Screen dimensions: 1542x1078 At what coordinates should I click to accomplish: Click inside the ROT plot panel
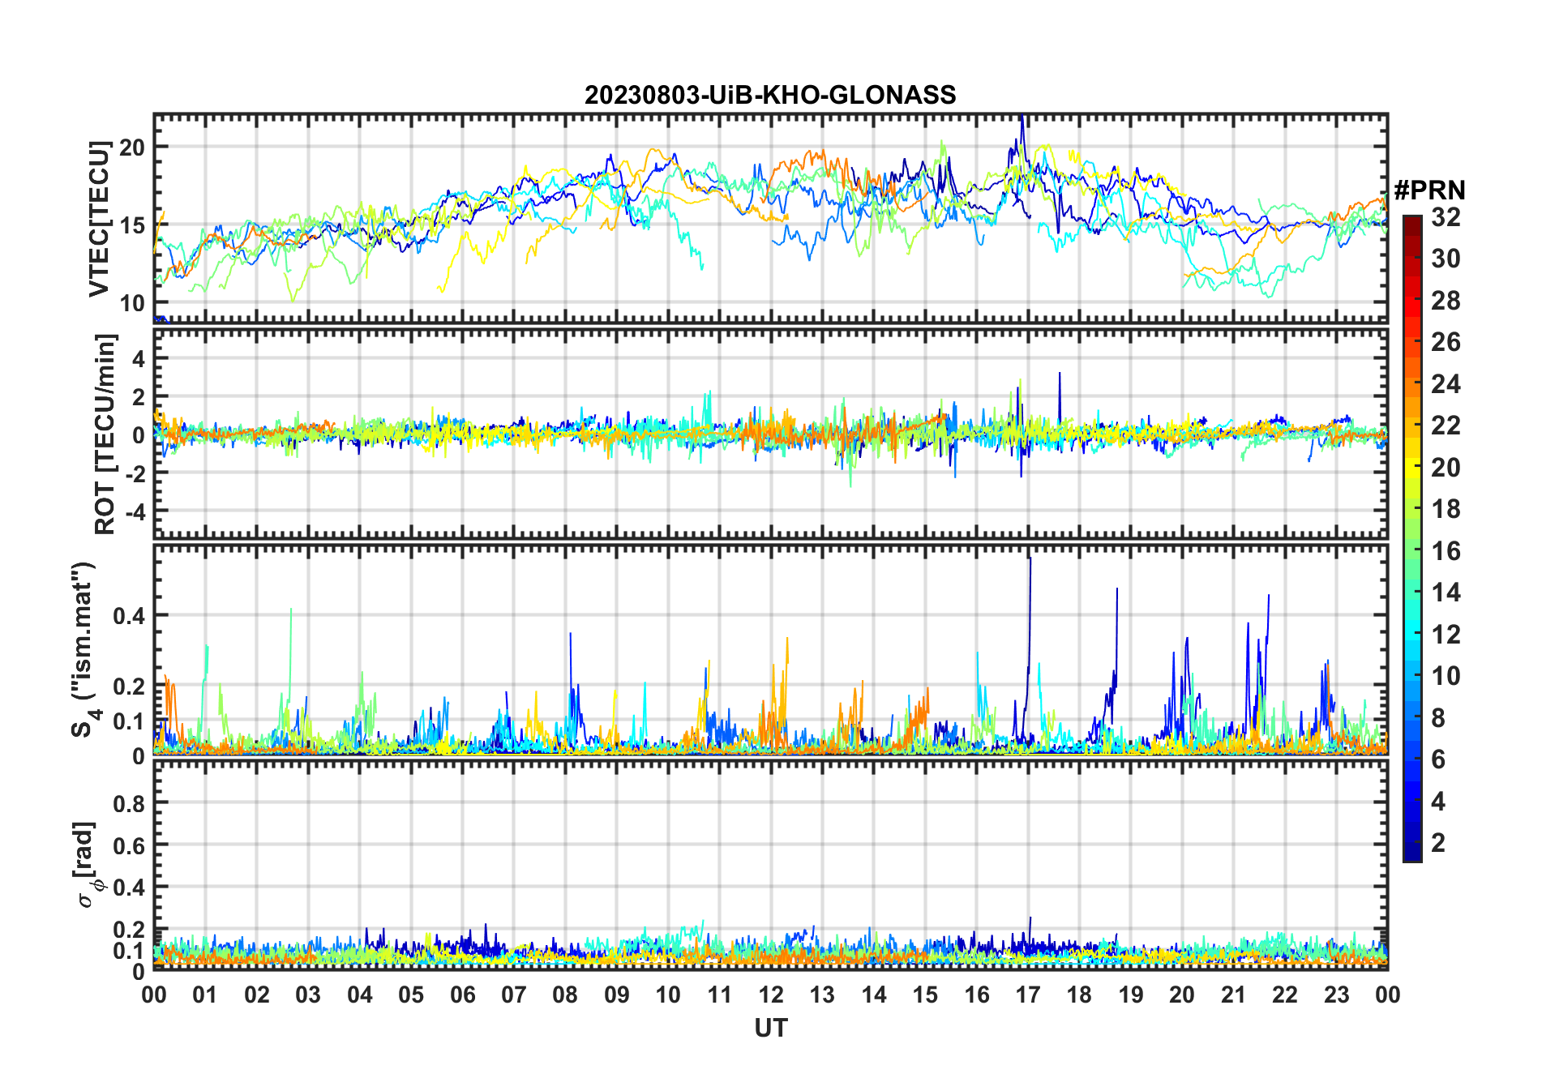[770, 434]
